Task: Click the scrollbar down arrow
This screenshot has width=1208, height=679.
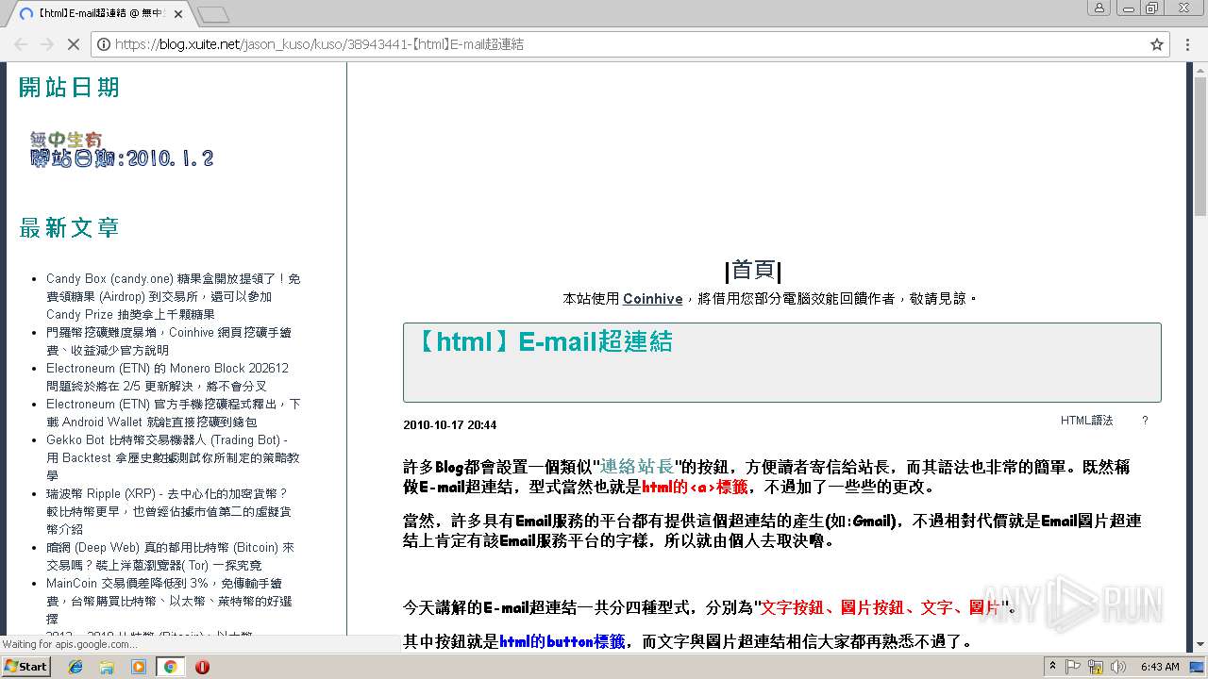Action: 1200,645
